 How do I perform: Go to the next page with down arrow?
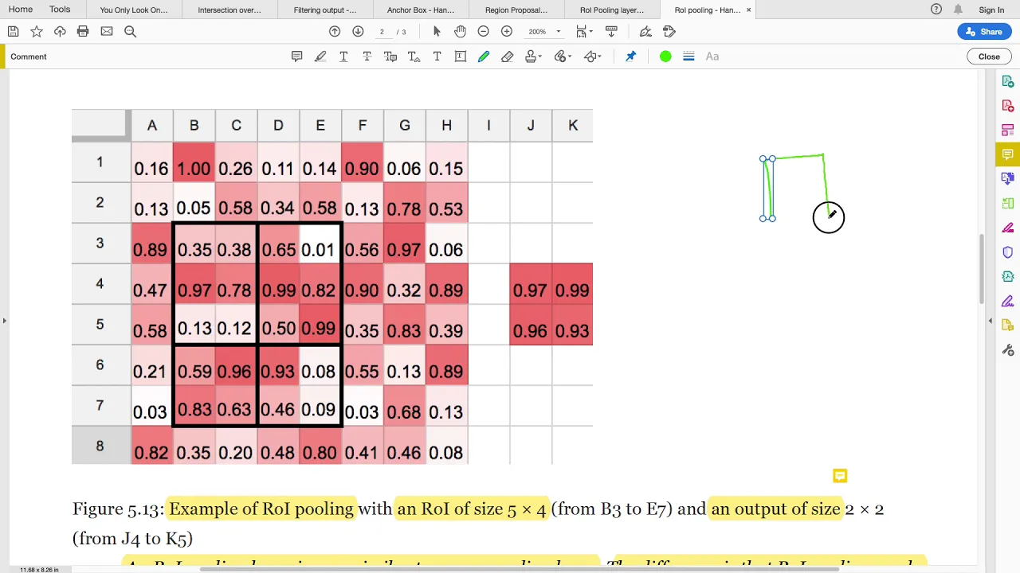click(358, 31)
